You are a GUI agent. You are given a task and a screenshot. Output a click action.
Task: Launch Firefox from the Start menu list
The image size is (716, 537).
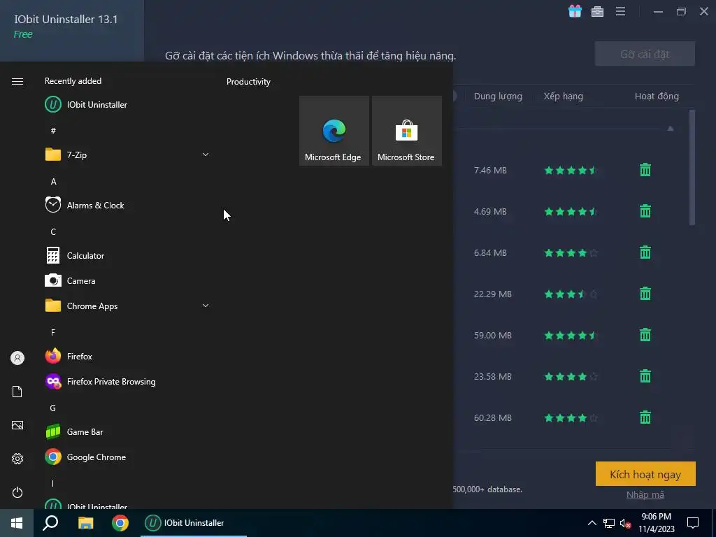tap(127, 356)
